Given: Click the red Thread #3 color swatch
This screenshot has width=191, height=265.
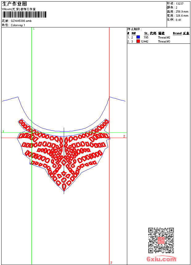Looking at the screenshot, I should [138, 41].
